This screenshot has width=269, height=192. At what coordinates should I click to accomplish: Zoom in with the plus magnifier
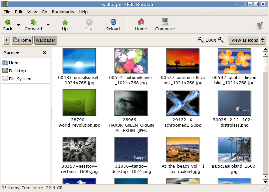221,40
